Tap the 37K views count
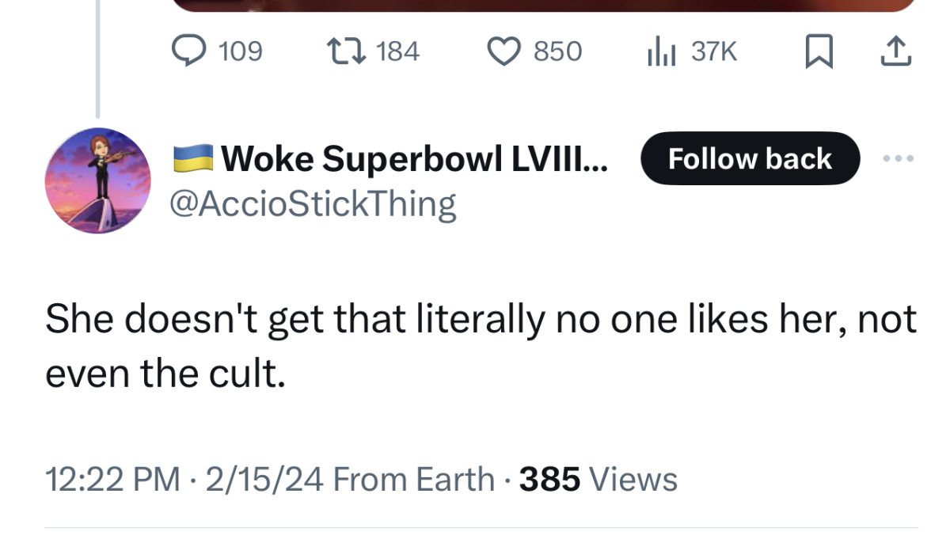This screenshot has width=950, height=543. click(x=713, y=52)
